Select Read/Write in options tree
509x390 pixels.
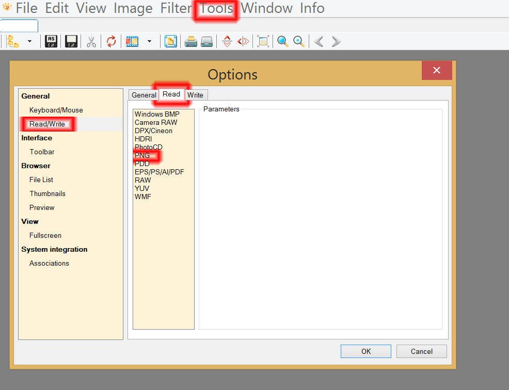pos(47,124)
